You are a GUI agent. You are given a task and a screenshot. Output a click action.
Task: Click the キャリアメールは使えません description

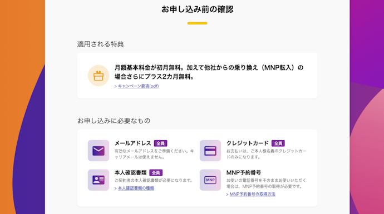click(x=154, y=154)
